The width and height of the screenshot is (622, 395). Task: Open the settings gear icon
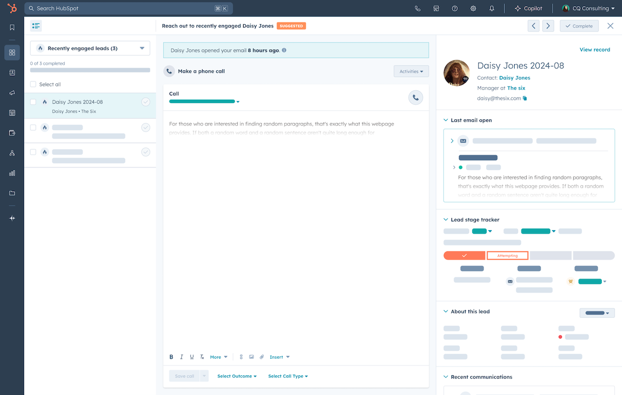(x=473, y=8)
